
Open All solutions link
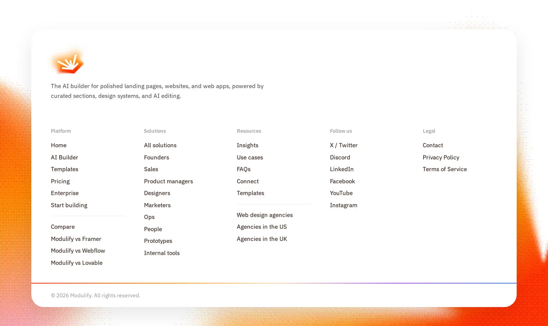tap(160, 145)
